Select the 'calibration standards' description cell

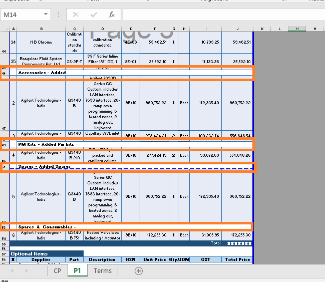tap(102, 42)
